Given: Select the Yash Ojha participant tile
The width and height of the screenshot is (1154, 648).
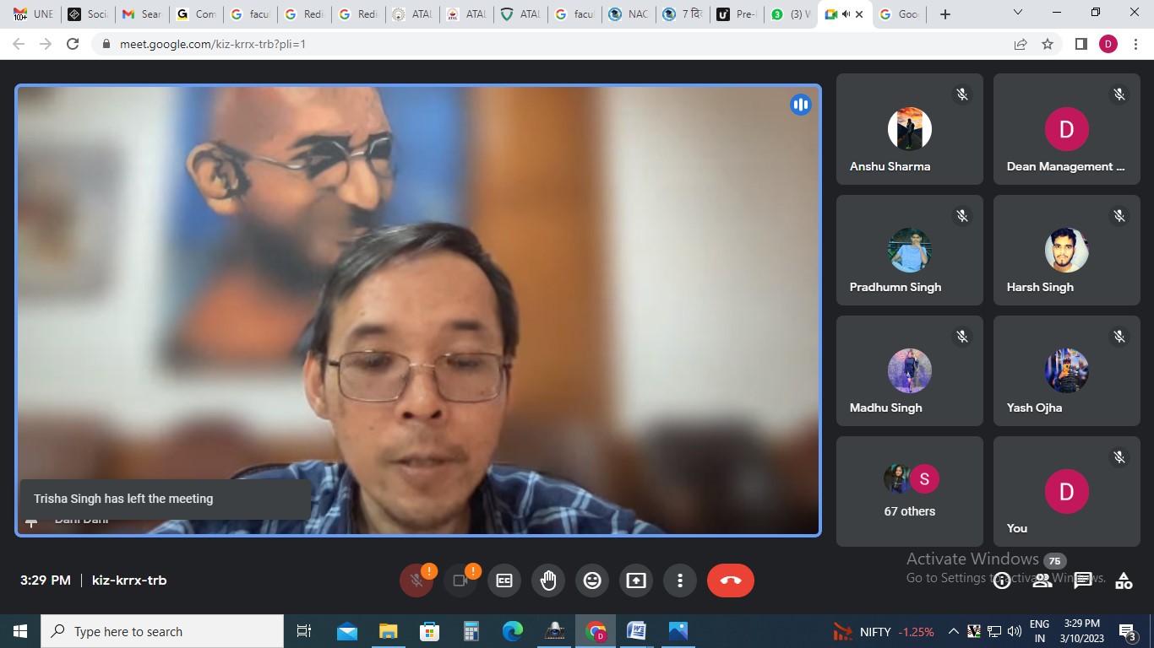Looking at the screenshot, I should [1067, 370].
